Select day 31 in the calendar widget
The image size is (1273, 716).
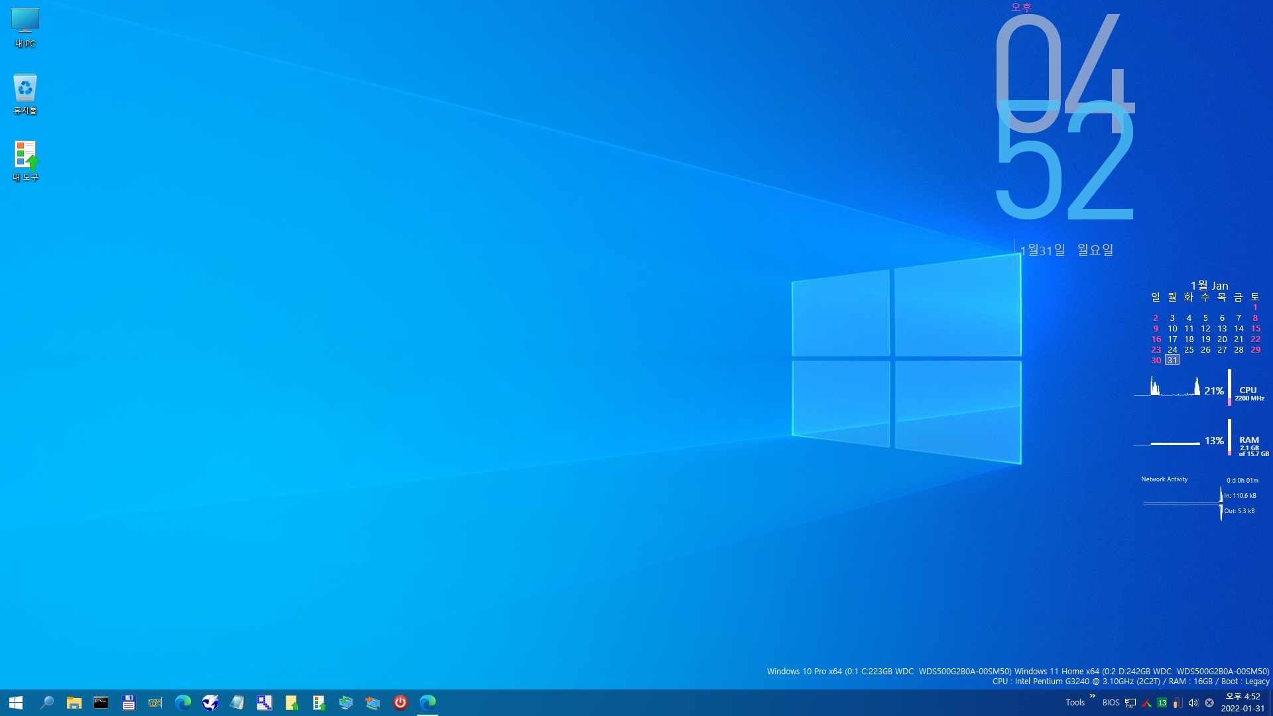click(x=1172, y=360)
